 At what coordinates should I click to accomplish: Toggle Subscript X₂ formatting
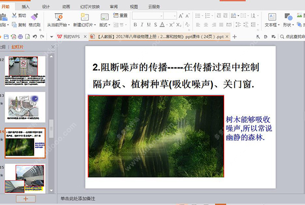point(179,25)
